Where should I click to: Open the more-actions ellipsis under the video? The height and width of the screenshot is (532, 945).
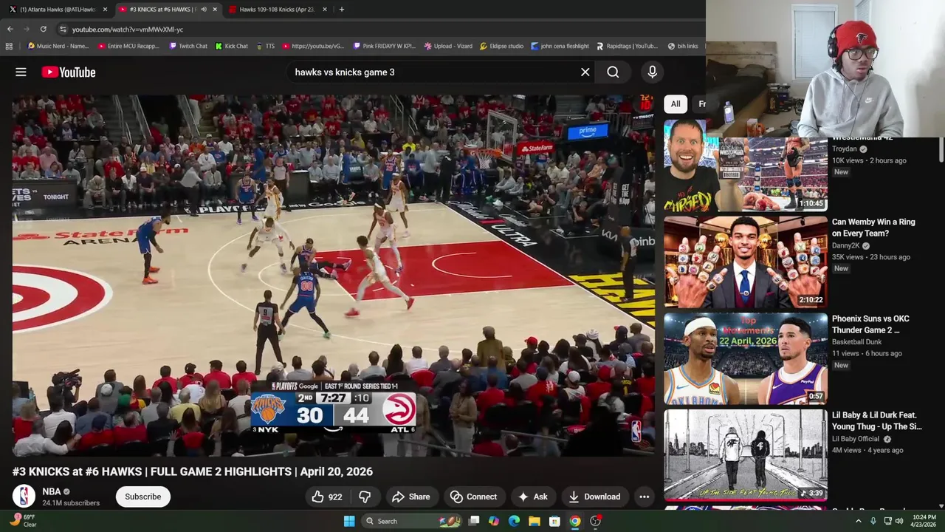(644, 497)
